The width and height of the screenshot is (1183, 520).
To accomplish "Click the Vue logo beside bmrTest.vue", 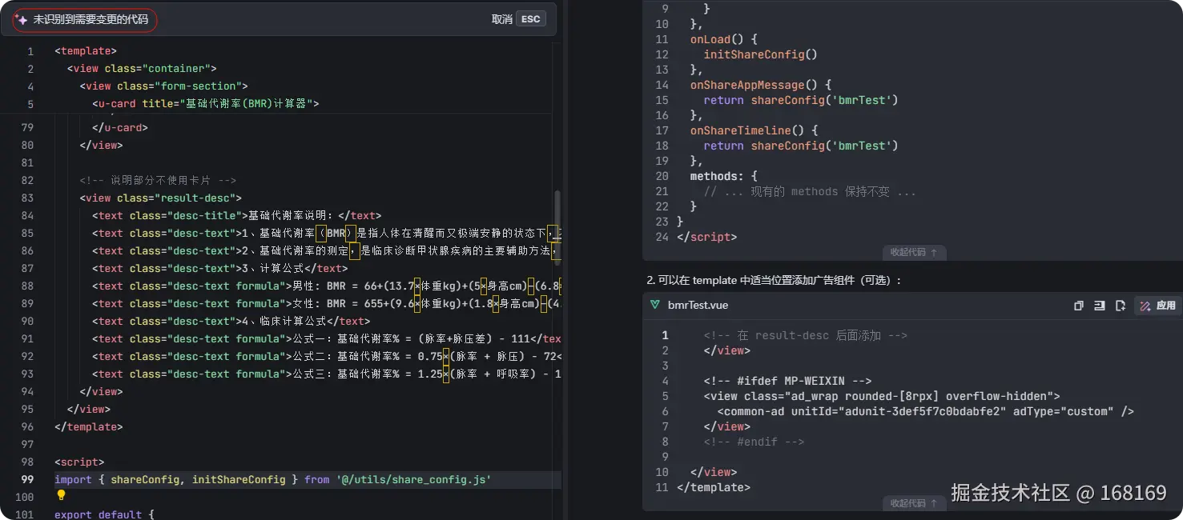I will coord(655,305).
